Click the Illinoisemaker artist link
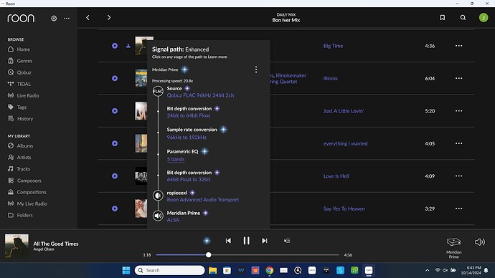 point(291,75)
